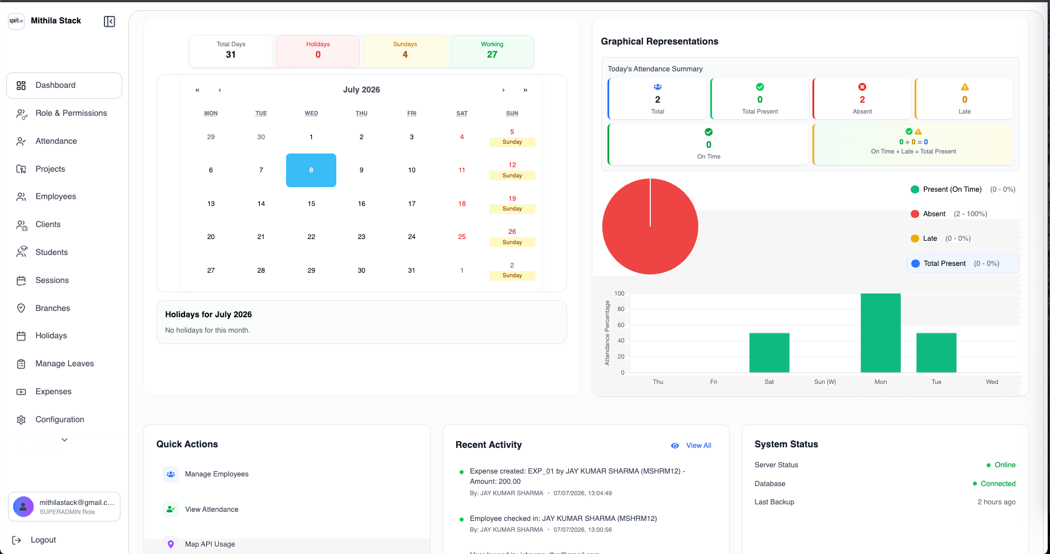The image size is (1050, 554).
Task: Click the Holidays 0 summary card
Action: coord(318,51)
